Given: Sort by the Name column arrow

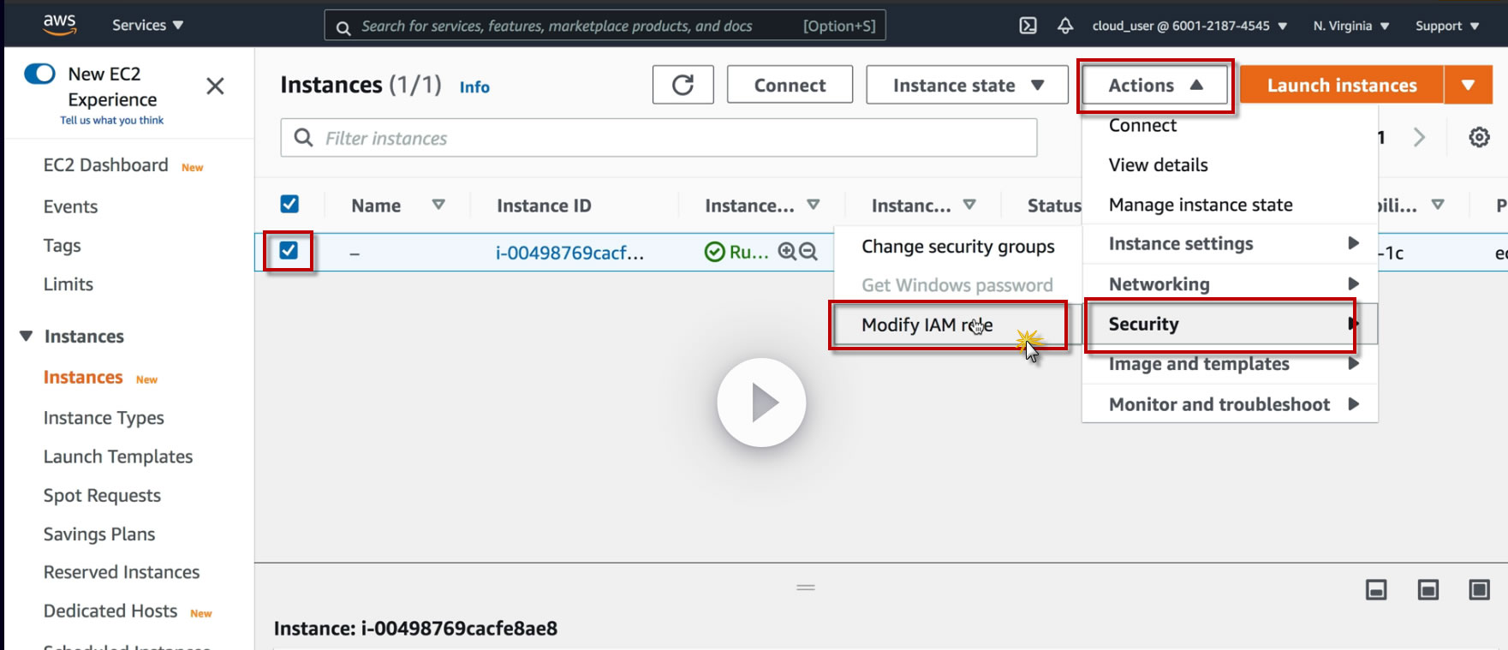Looking at the screenshot, I should tap(438, 205).
